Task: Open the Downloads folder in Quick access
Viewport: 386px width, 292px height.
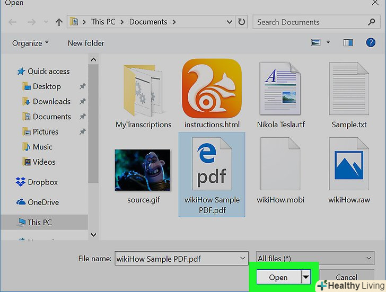Action: (51, 101)
